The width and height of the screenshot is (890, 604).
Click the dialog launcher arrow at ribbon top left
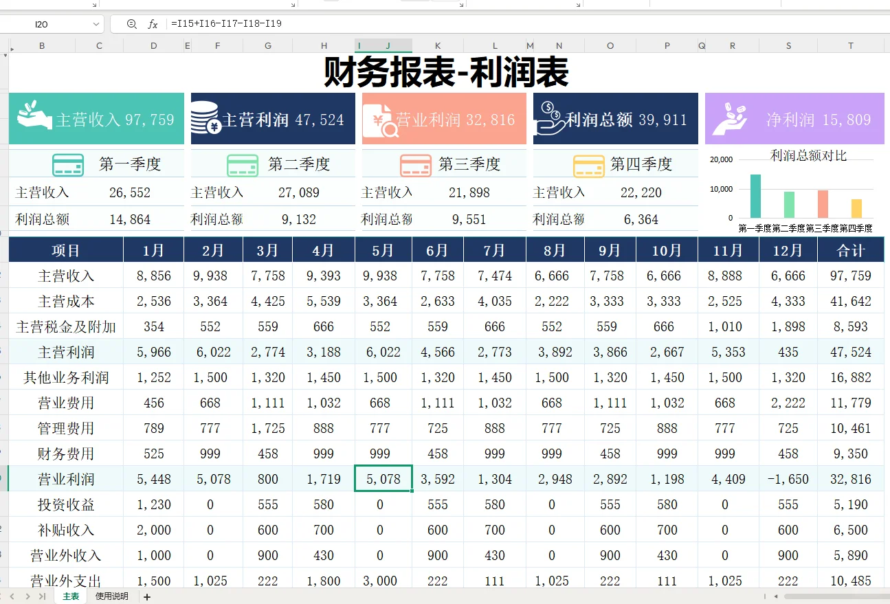(94, 4)
